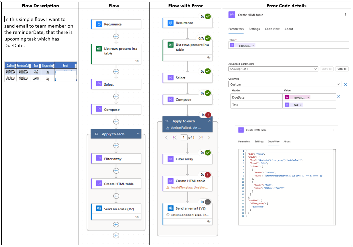Select the Parameters tab in the top panel
353x247 pixels.
point(236,29)
